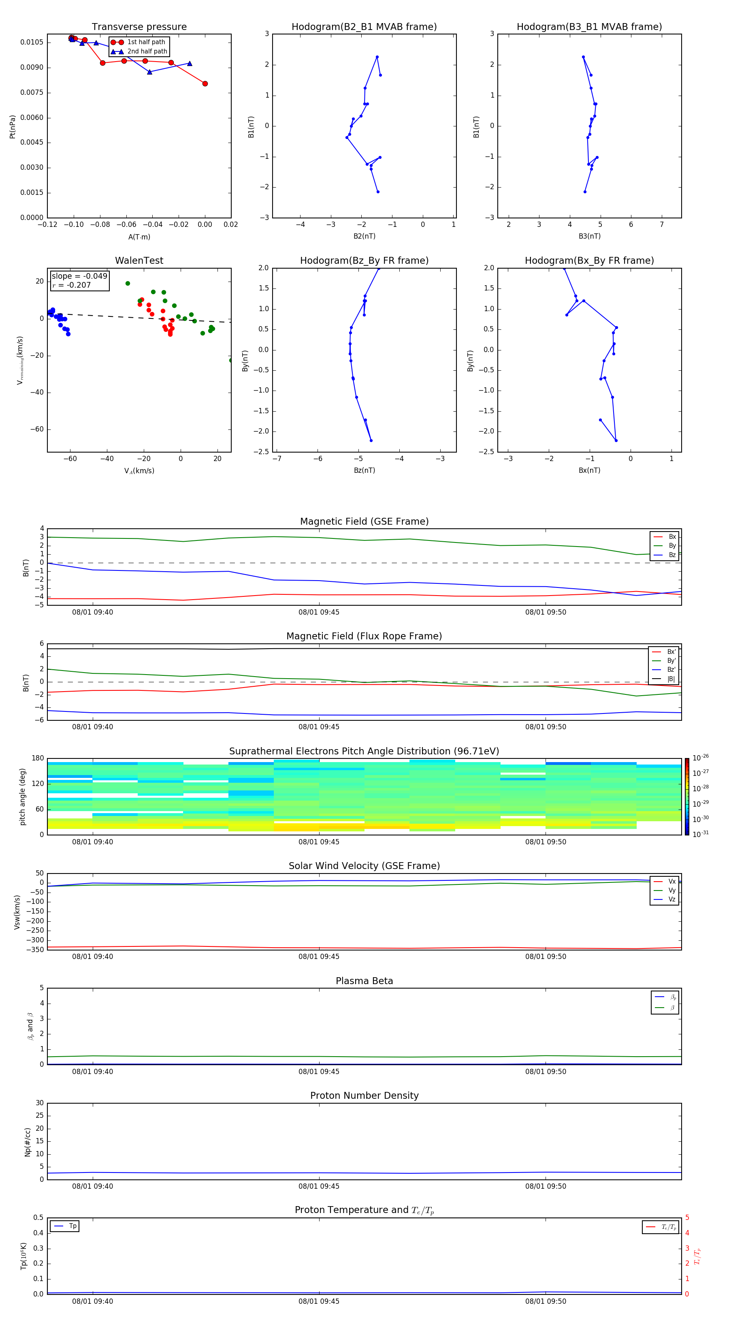
Task: Click 'Bx(nT)' x-axis label
Action: 589,470
